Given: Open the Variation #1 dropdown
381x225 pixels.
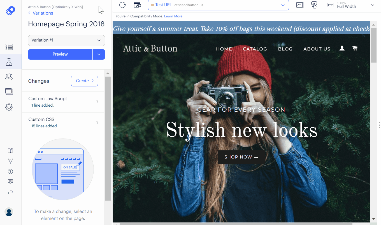Looking at the screenshot, I should tap(66, 40).
